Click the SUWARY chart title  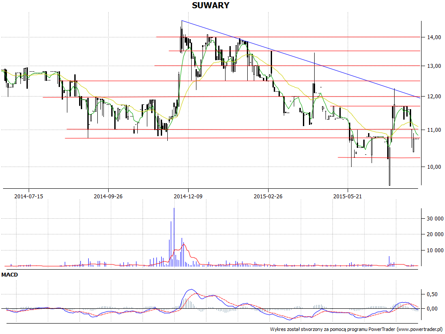210,5
